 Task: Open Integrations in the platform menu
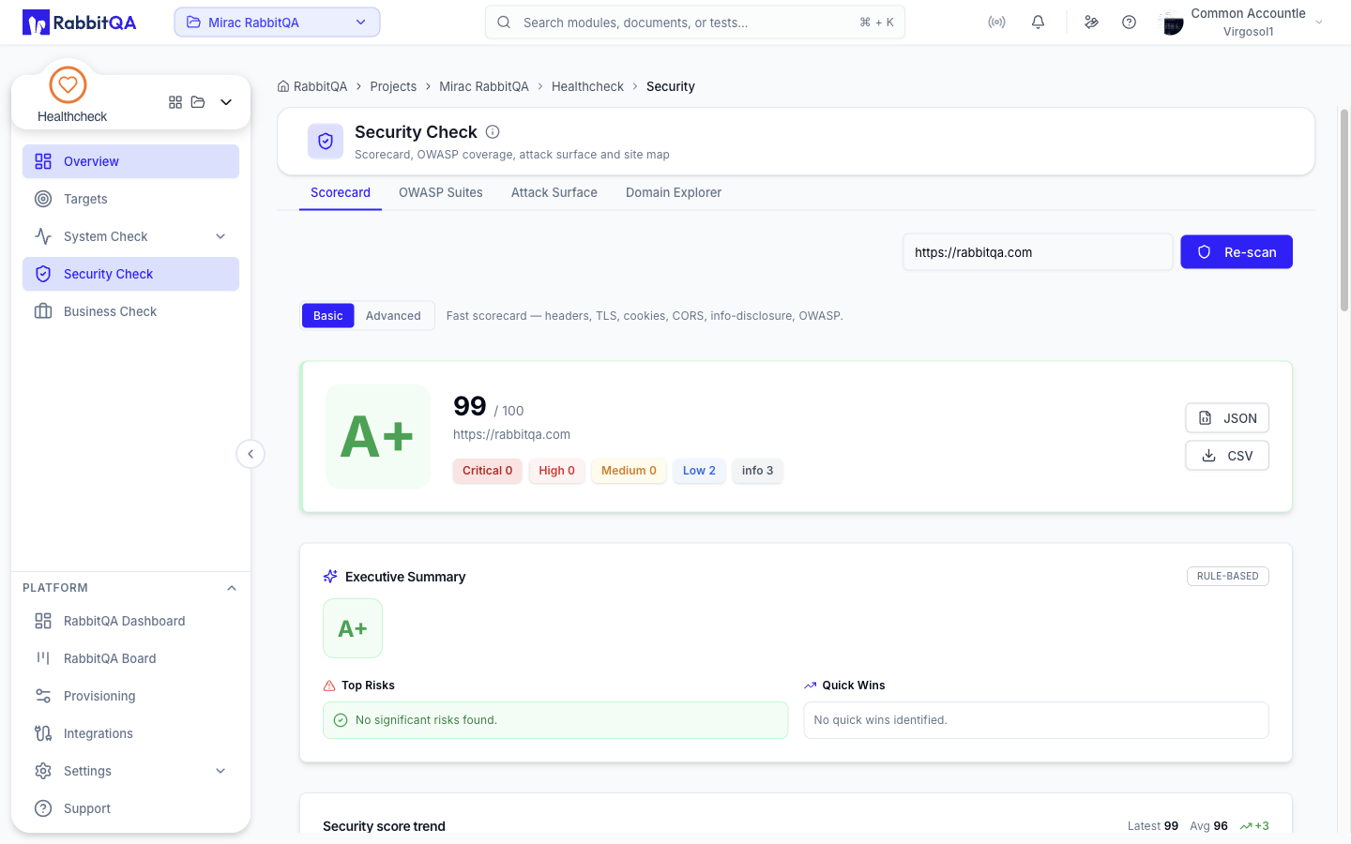[x=130, y=733]
